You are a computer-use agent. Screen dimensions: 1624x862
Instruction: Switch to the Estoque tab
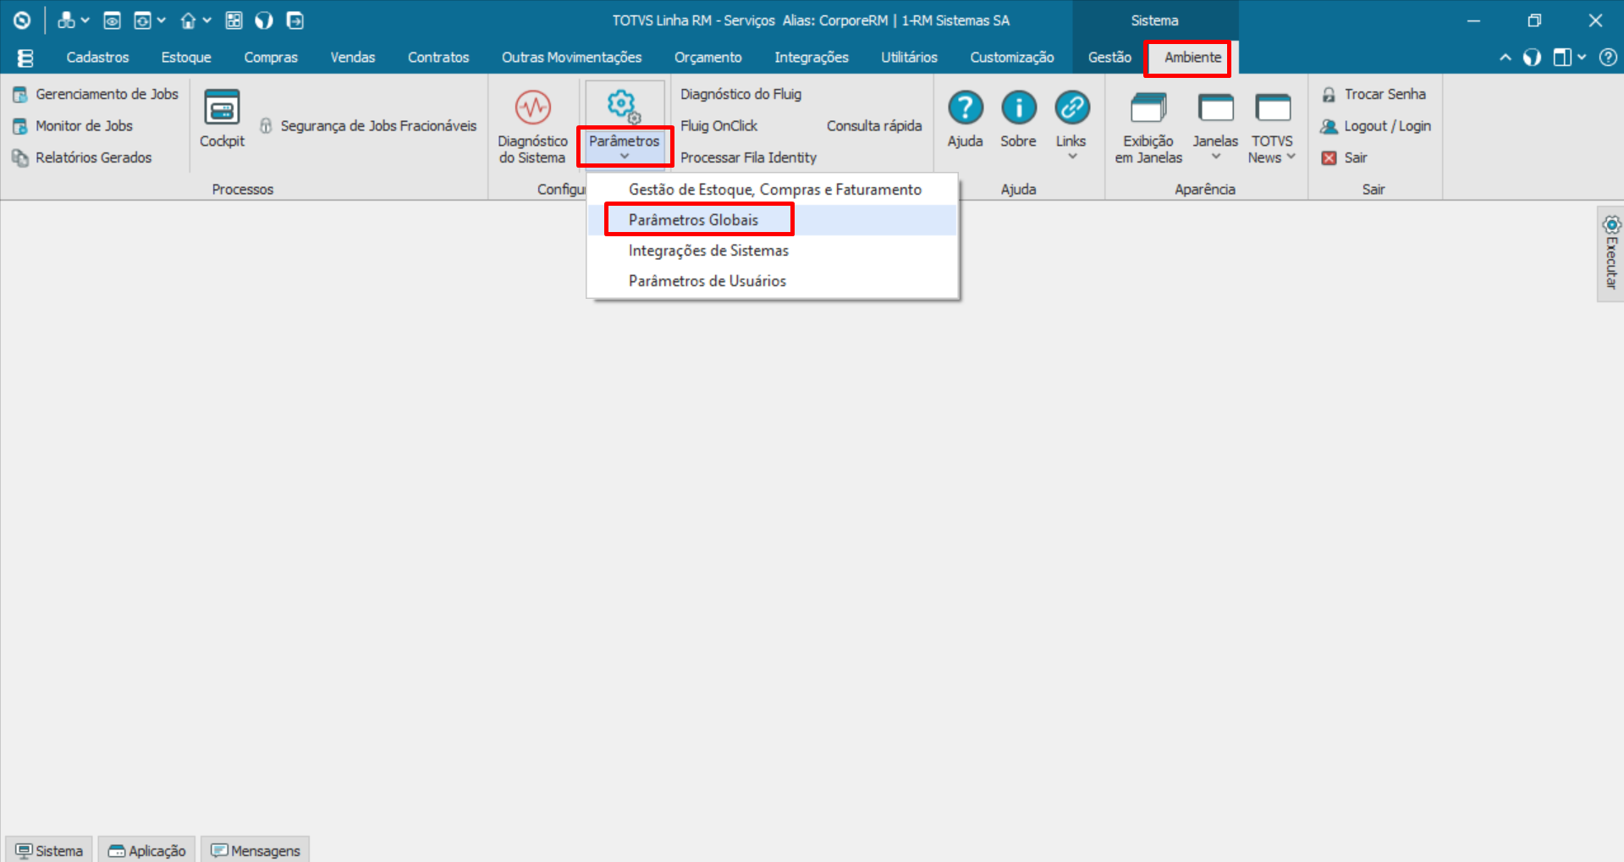click(x=186, y=58)
